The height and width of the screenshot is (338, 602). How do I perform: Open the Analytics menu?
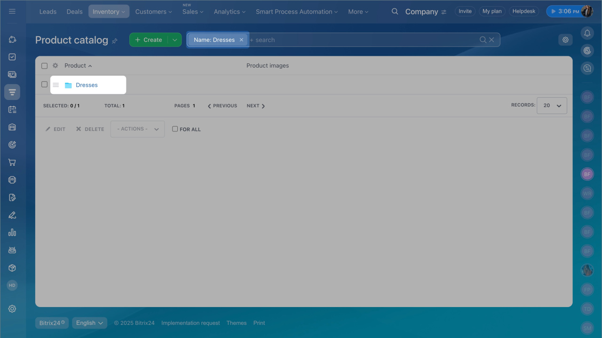coord(230,11)
